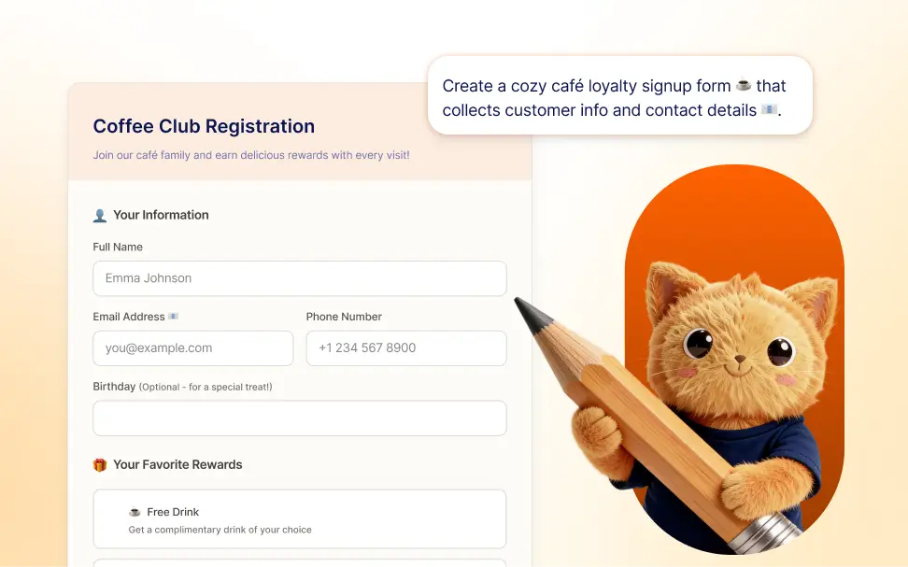The height and width of the screenshot is (567, 908).
Task: Click the gift icon beside Your Favorite Rewards
Action: pyautogui.click(x=100, y=465)
